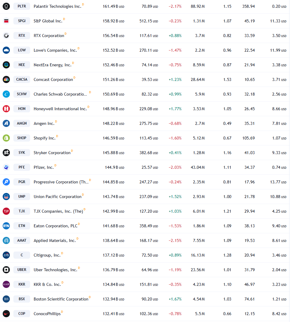Viewport: 290px width, 322px height.
Task: Click the +0.88% change for RTX
Action: tap(175, 36)
